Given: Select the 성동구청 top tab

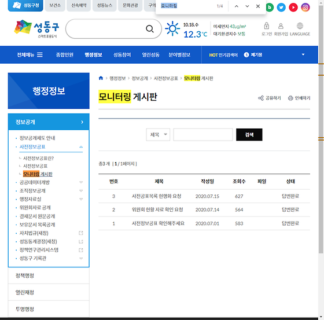Looking at the screenshot, I should coord(25,6).
